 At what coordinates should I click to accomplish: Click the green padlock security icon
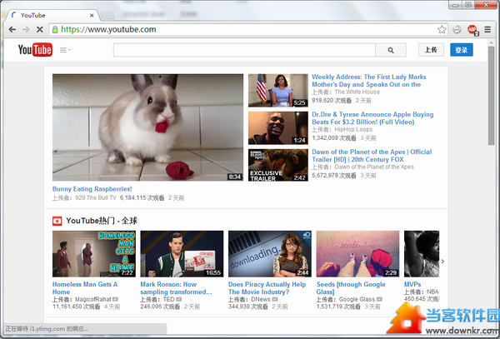point(55,30)
